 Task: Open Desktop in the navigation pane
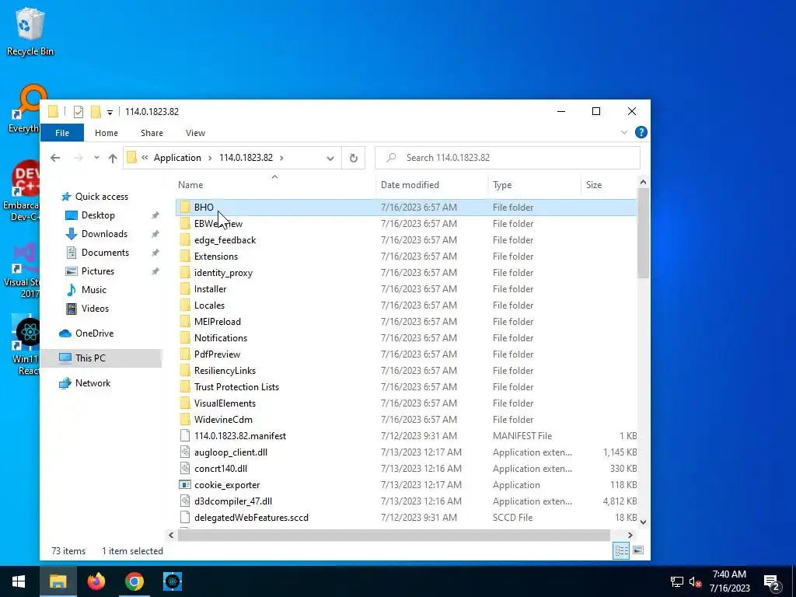(98, 215)
